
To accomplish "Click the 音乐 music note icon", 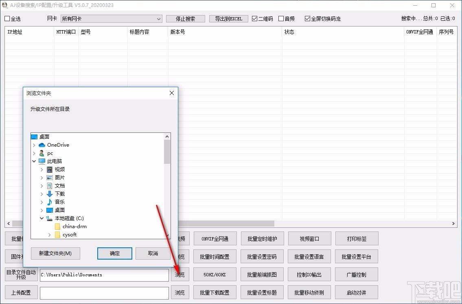I will pyautogui.click(x=50, y=202).
